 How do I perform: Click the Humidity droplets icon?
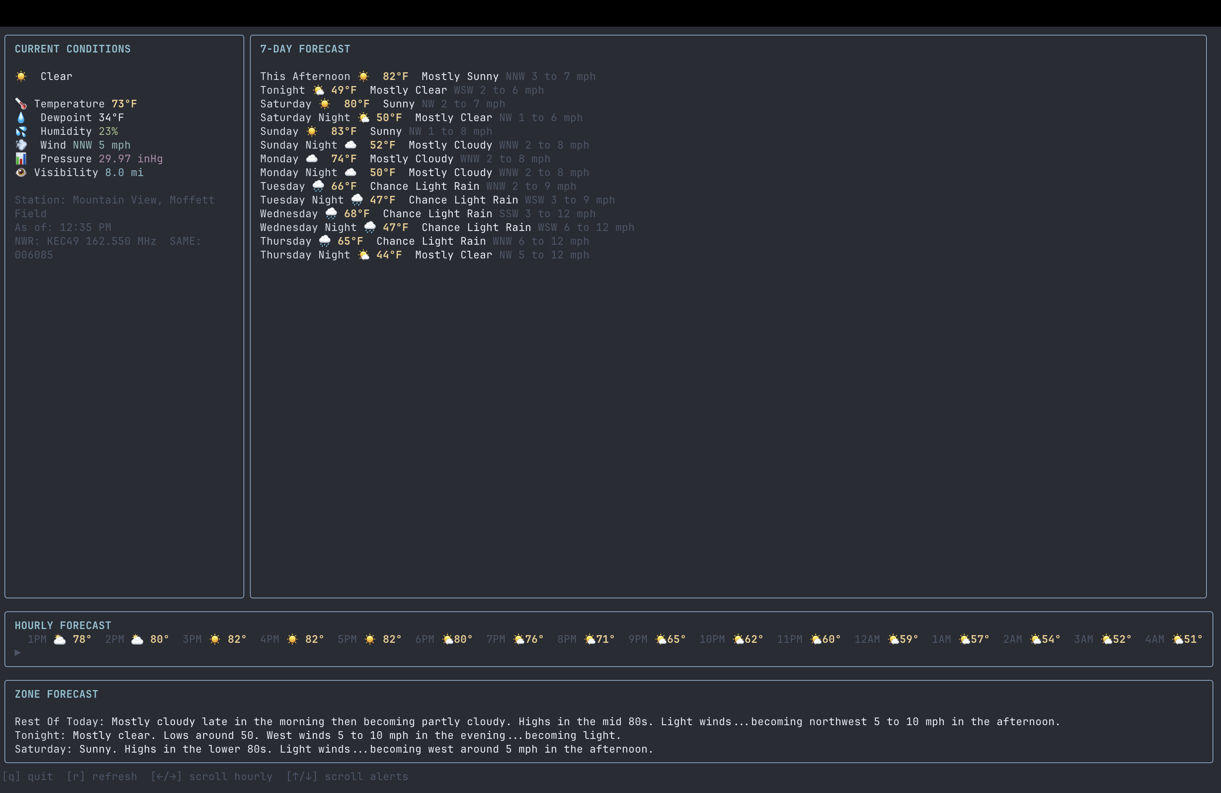(x=21, y=131)
